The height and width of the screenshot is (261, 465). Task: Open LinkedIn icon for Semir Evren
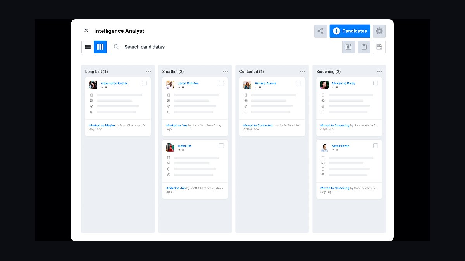click(333, 150)
